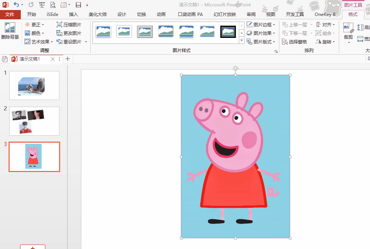
Task: Open the 旋转 rotate dropdown
Action: 325,42
